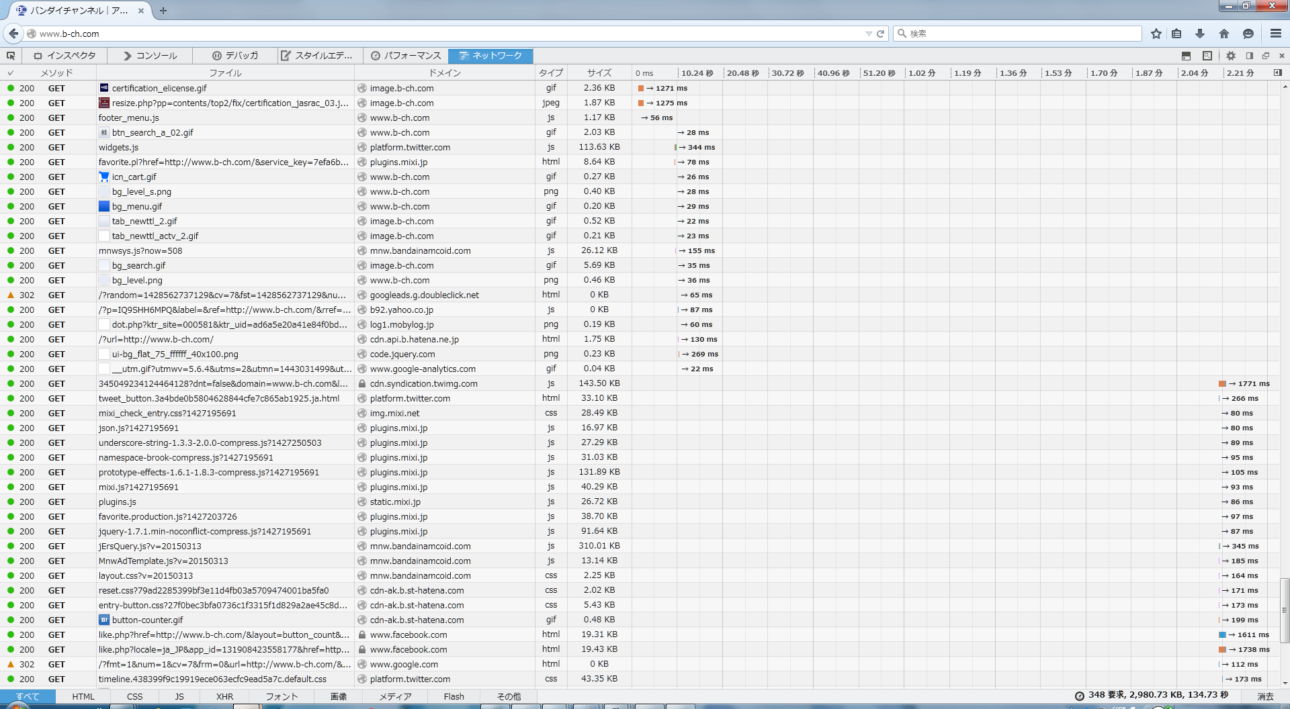The width and height of the screenshot is (1290, 709).
Task: Toggle the CSS filter button
Action: (x=134, y=697)
